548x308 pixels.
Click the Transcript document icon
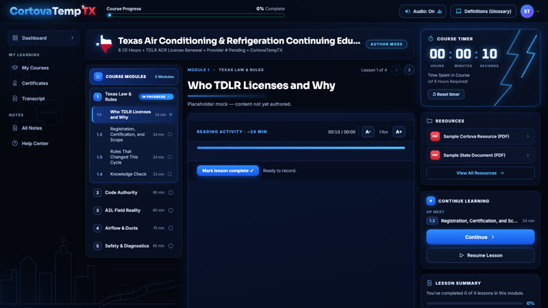point(14,99)
